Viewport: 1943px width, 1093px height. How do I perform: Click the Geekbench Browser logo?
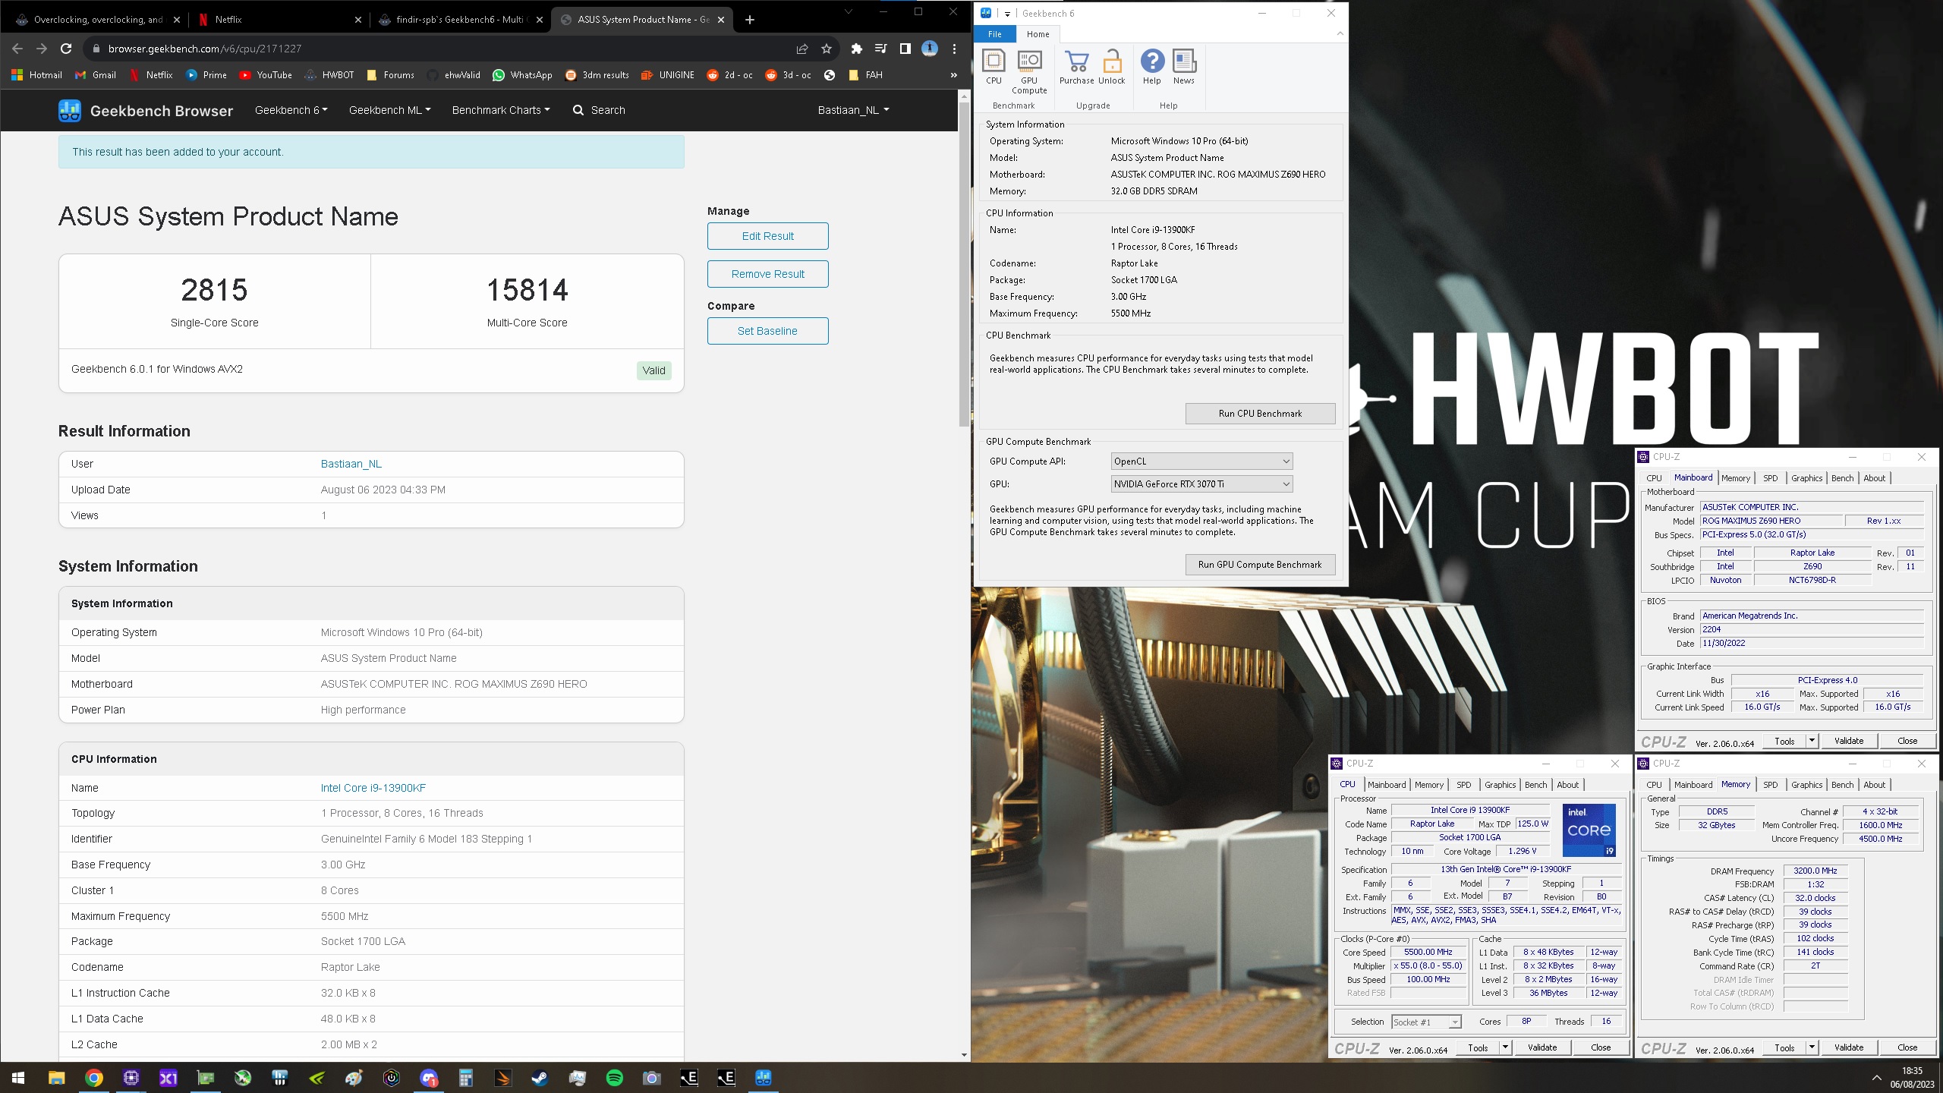coord(146,111)
